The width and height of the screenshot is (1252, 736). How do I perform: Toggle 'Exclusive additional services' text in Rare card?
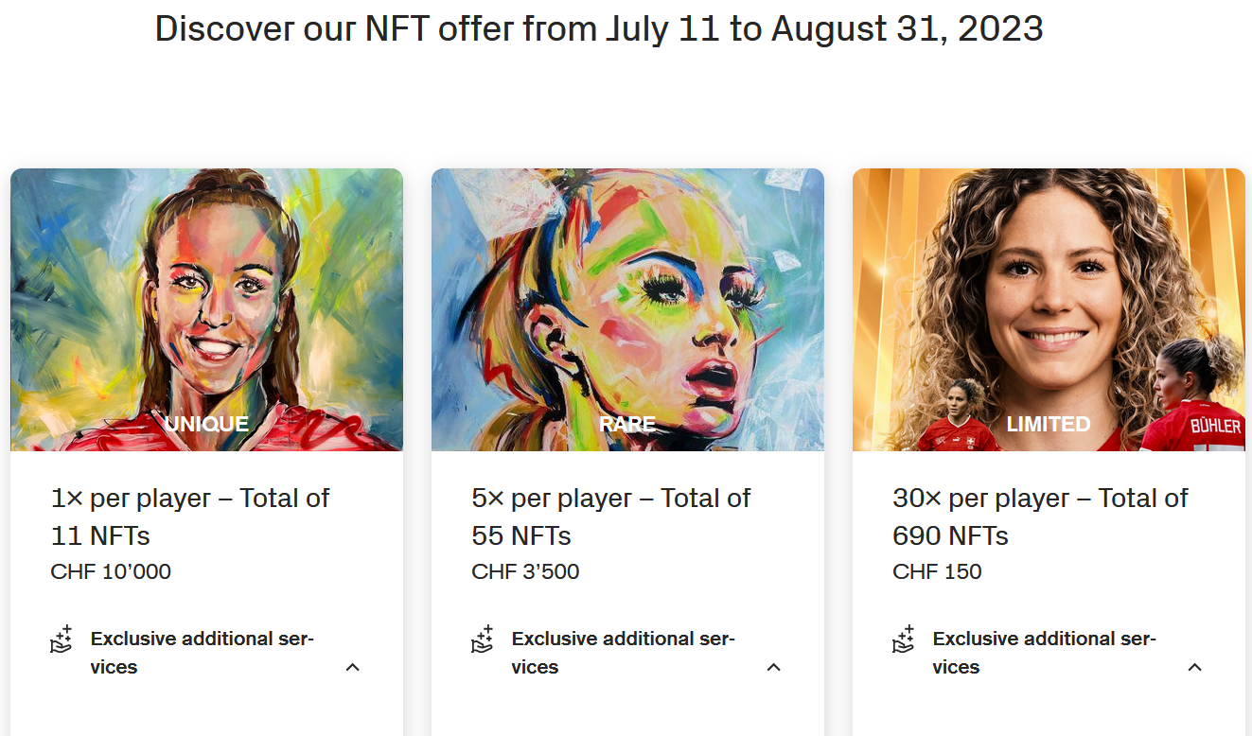624,653
